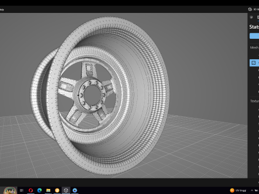Screen dimensions: 259x194
Task: Switch to 3D Viewer taskbar icon
Action: 66,190
